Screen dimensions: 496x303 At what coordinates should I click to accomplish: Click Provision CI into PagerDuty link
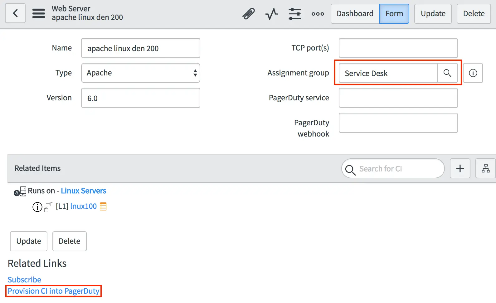54,291
